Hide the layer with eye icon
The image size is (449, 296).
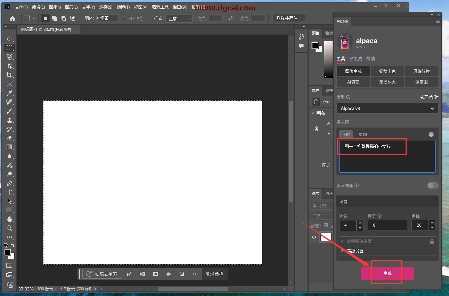tap(314, 237)
